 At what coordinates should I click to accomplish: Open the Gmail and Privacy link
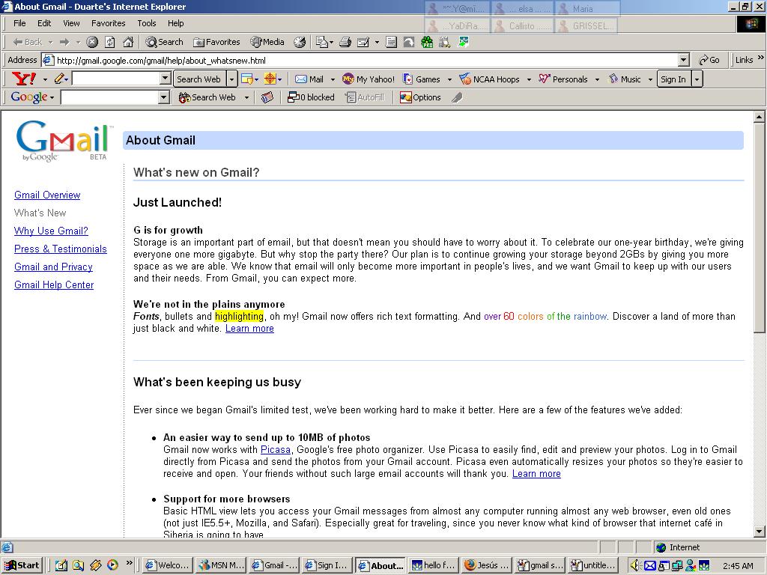point(53,267)
